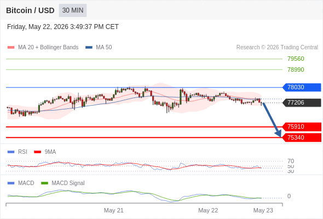Click the MACD Signal green swatch
This screenshot has width=323, height=219.
pos(44,183)
